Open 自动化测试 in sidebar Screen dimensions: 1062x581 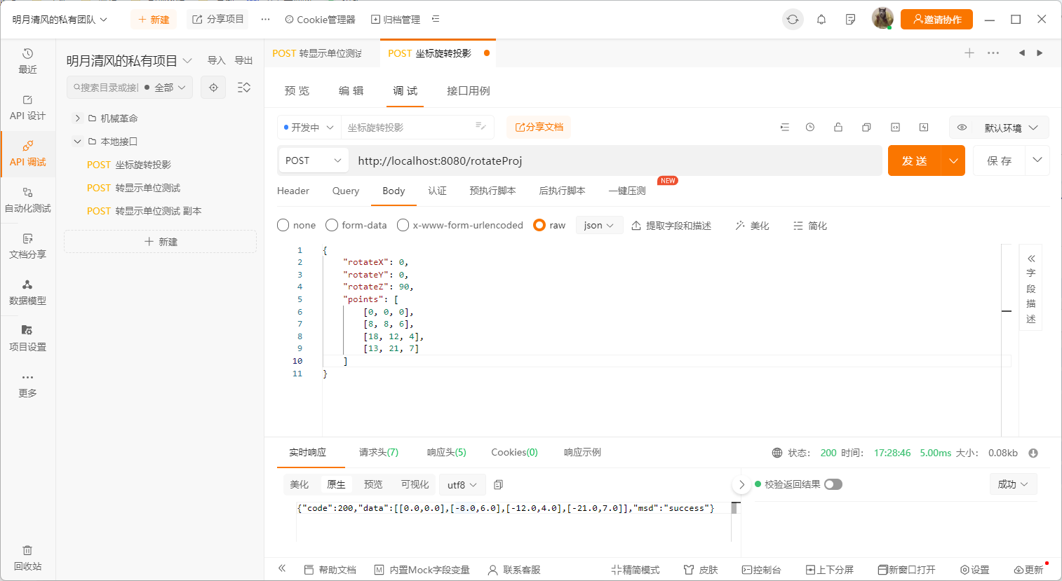(27, 200)
